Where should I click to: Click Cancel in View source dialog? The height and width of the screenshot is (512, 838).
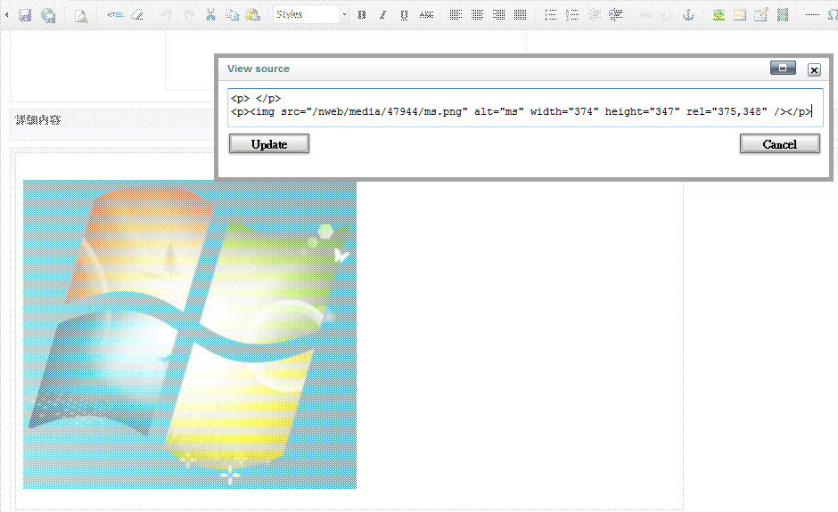[x=780, y=144]
